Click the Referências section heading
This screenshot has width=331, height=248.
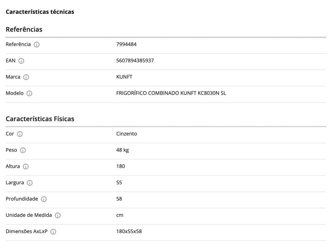tap(24, 29)
